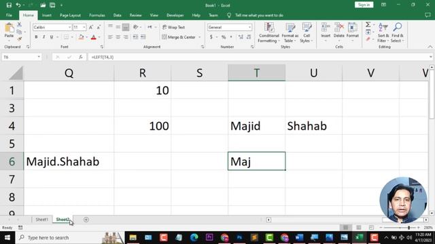435x244 pixels.
Task: Click Tell me what you want to do
Action: click(x=259, y=15)
